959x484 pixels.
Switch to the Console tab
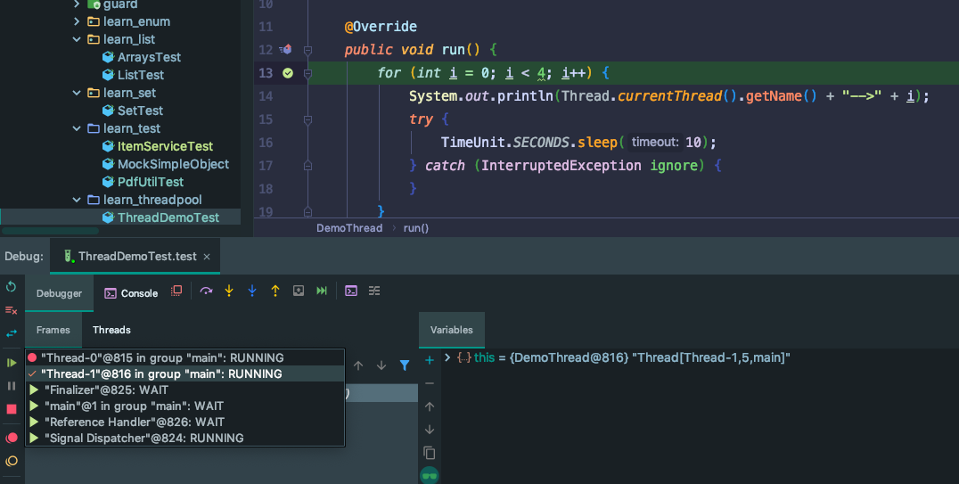(x=131, y=293)
